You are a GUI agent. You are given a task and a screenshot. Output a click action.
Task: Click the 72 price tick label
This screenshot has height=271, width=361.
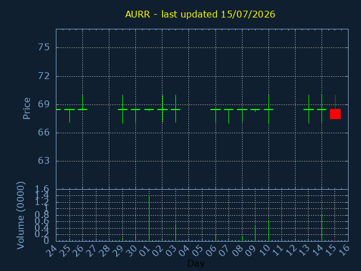pyautogui.click(x=44, y=76)
